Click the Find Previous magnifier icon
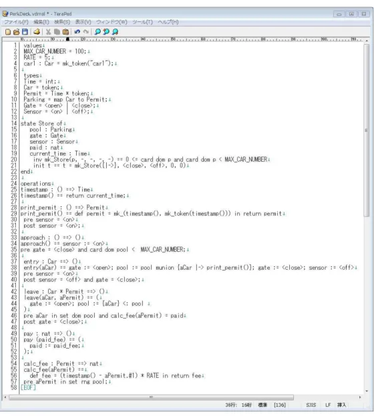Screen dimensions: 374x416 106,32
